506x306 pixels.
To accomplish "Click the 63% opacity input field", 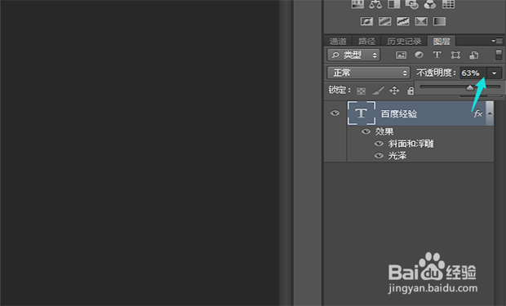I will click(x=473, y=73).
